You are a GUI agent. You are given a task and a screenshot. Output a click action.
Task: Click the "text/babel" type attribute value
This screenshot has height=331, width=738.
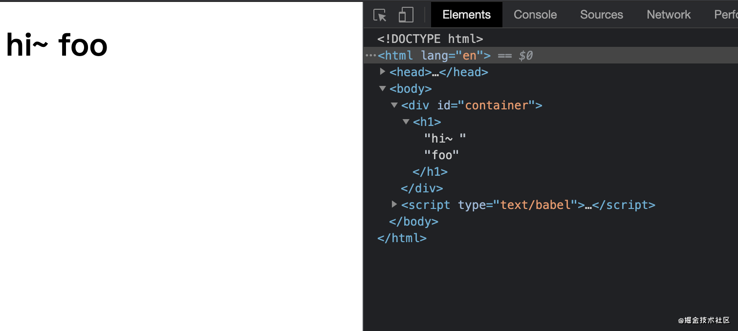click(536, 205)
